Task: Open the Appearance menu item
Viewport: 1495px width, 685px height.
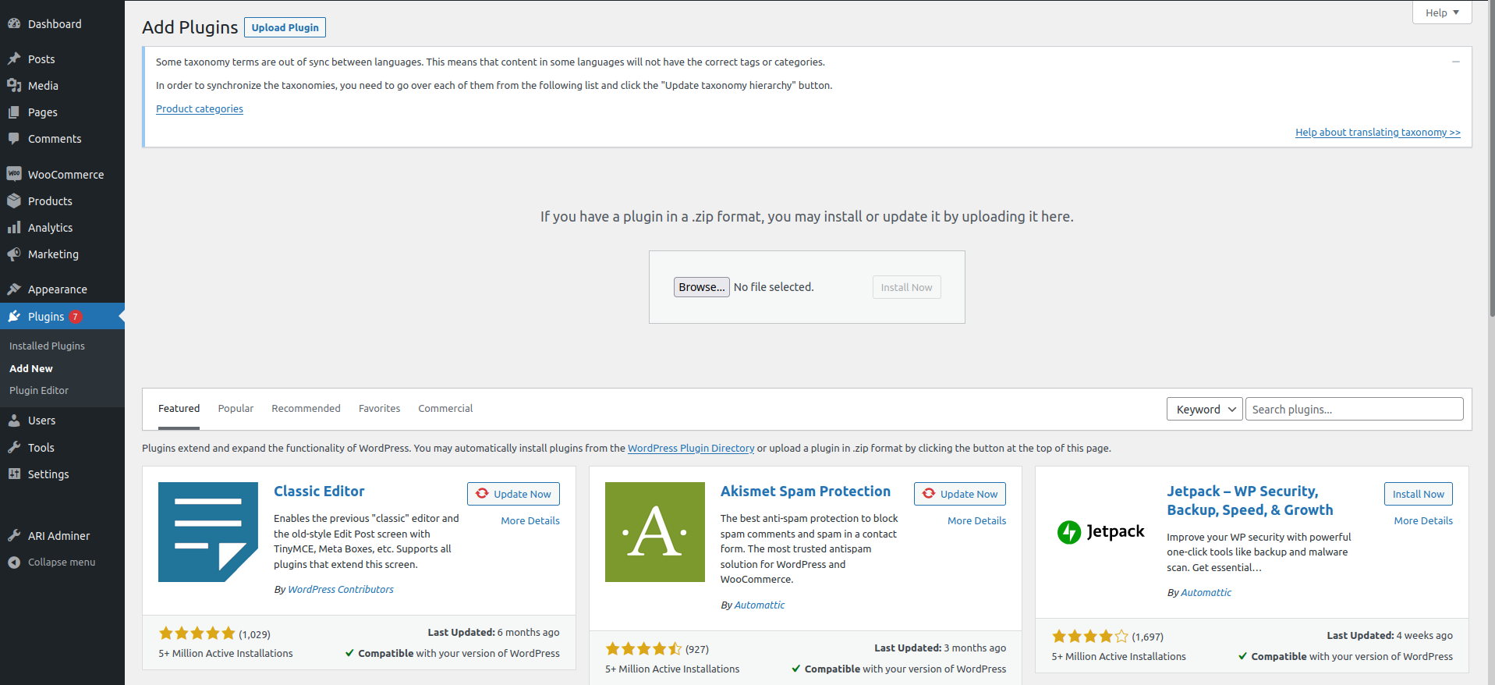Action: pyautogui.click(x=62, y=289)
